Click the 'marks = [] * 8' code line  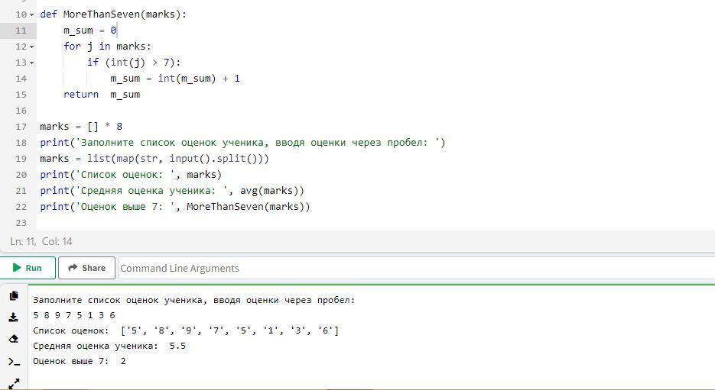81,127
